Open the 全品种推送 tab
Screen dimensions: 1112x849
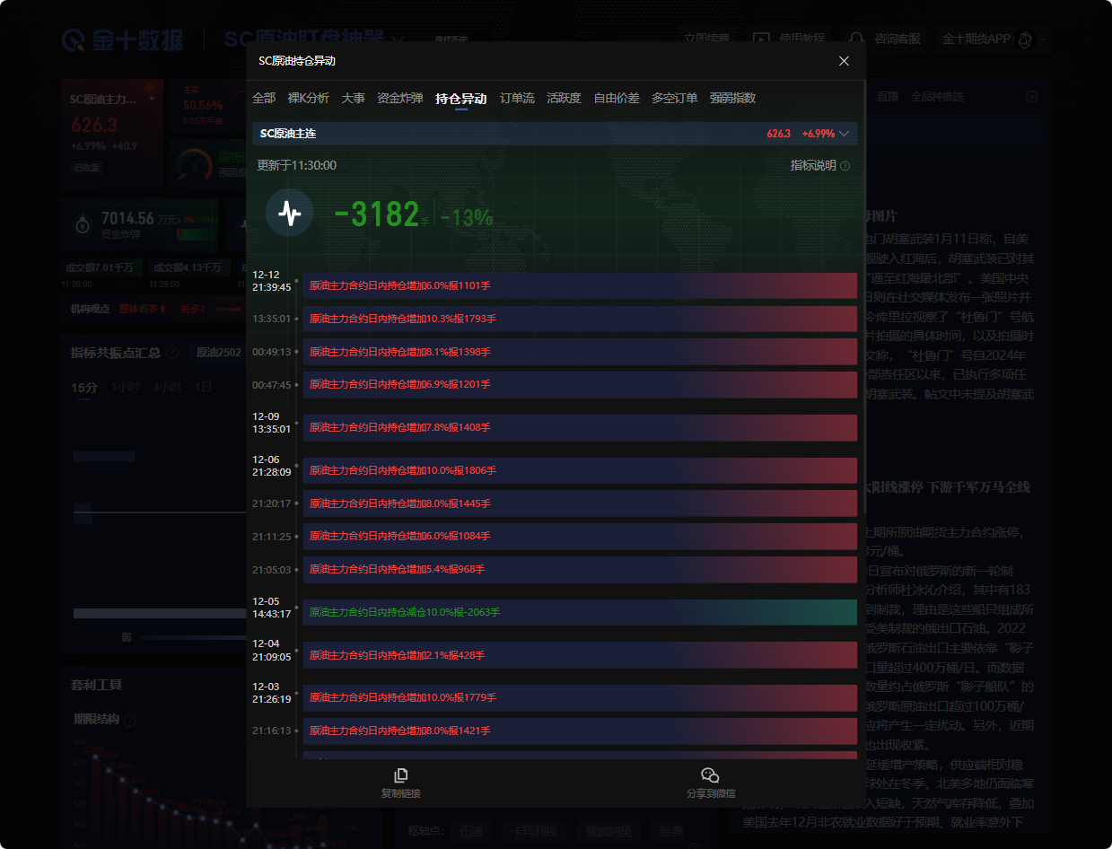click(x=937, y=97)
